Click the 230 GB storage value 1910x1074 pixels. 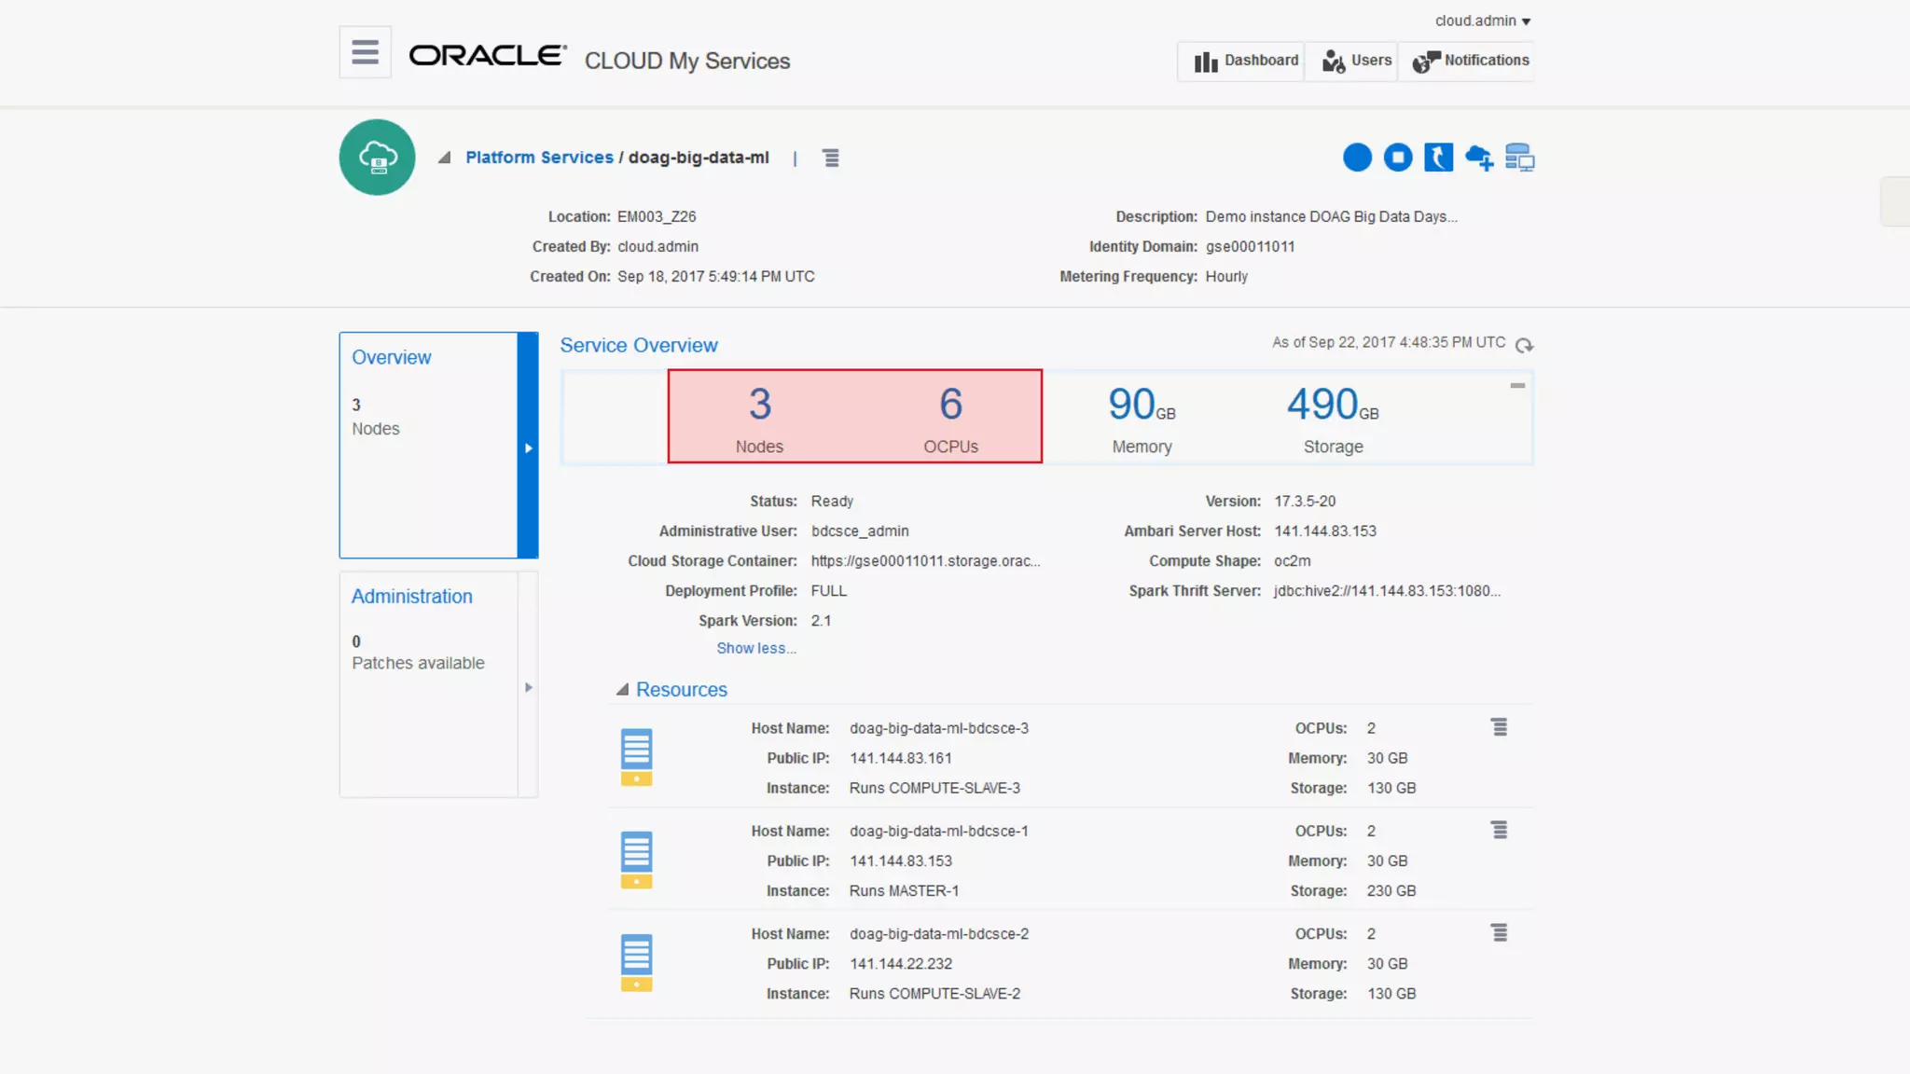[1391, 890]
